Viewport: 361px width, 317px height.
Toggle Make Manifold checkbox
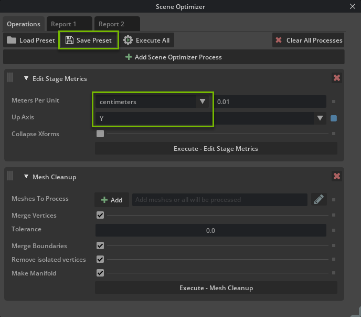(x=100, y=273)
